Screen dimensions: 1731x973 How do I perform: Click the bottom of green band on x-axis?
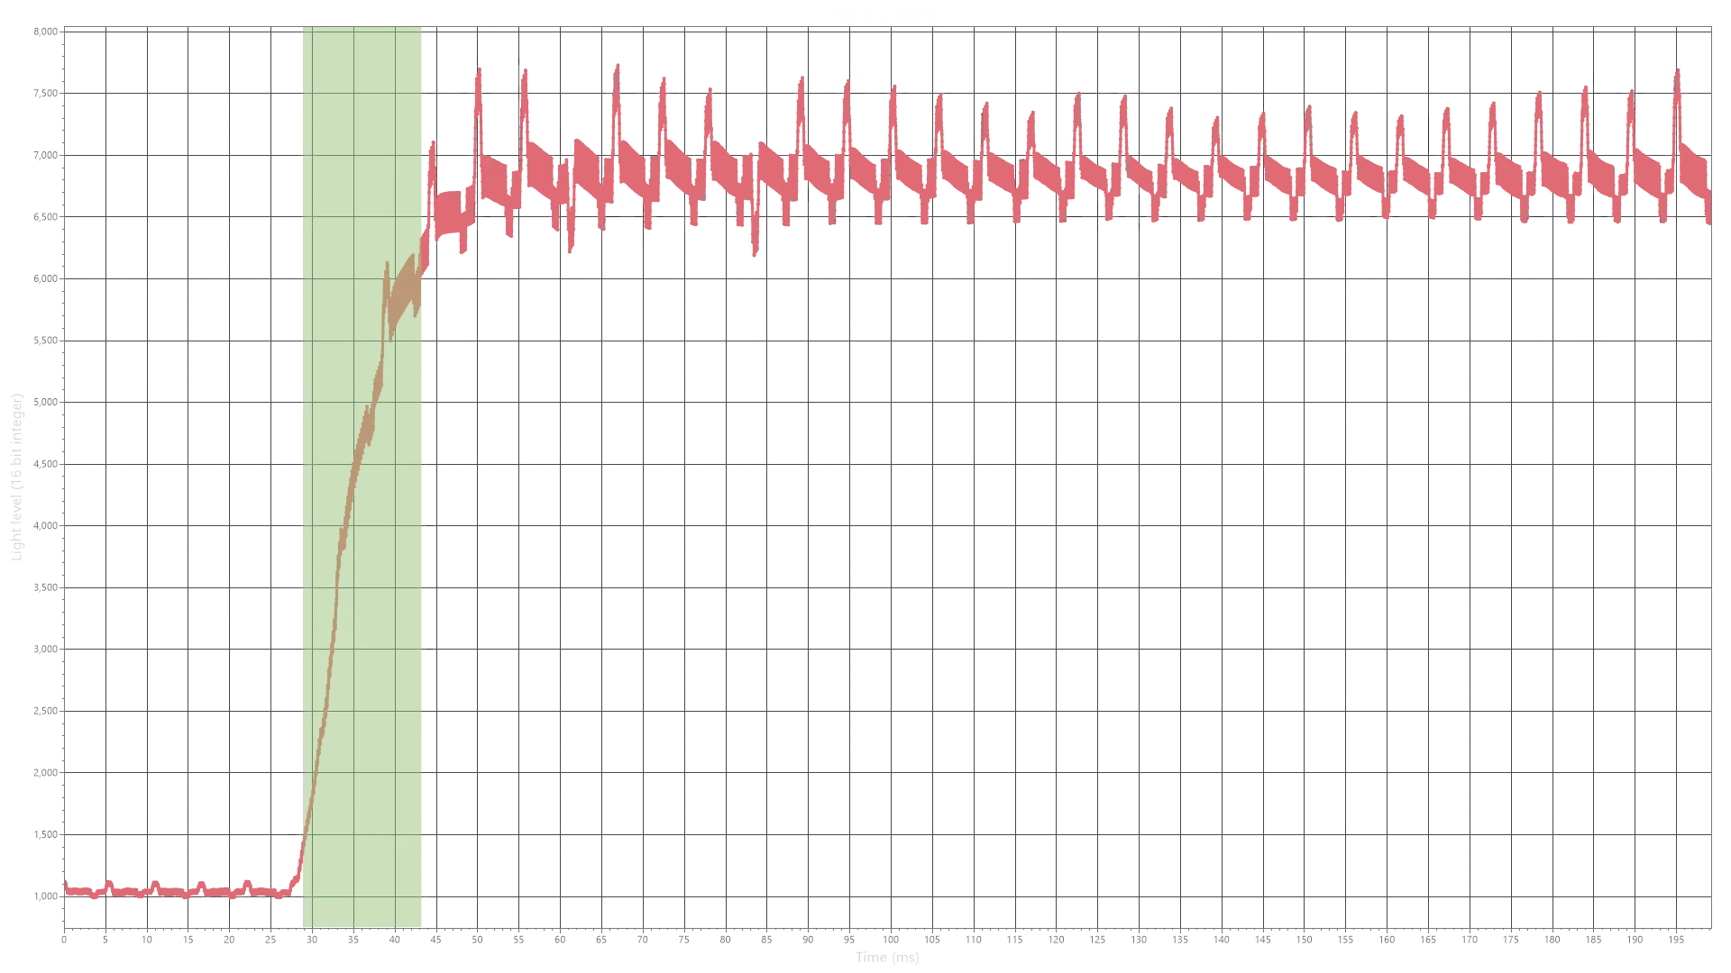(363, 925)
